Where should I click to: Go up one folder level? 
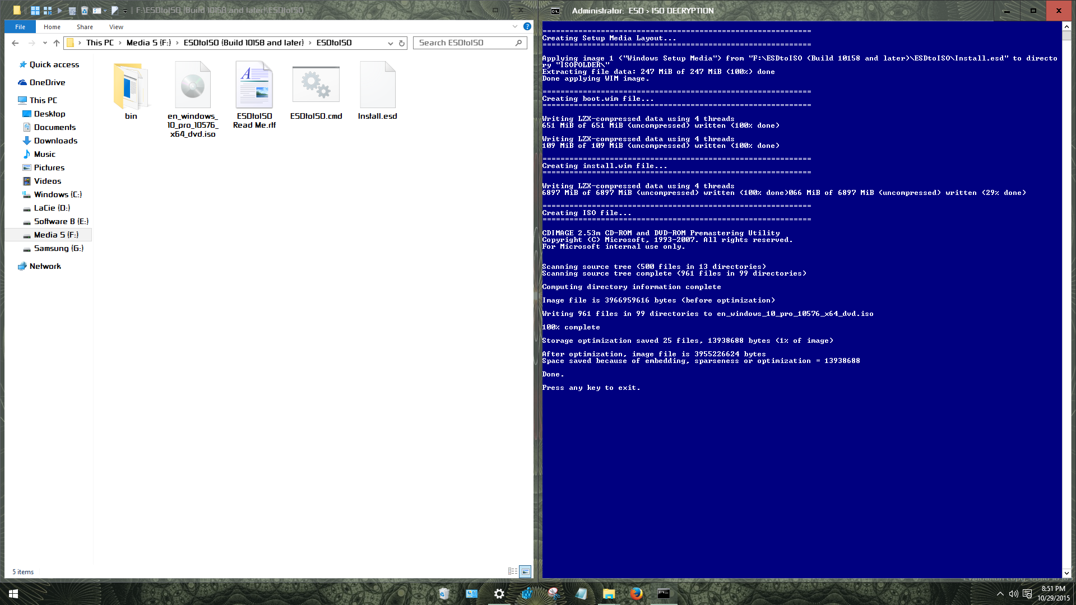[57, 43]
